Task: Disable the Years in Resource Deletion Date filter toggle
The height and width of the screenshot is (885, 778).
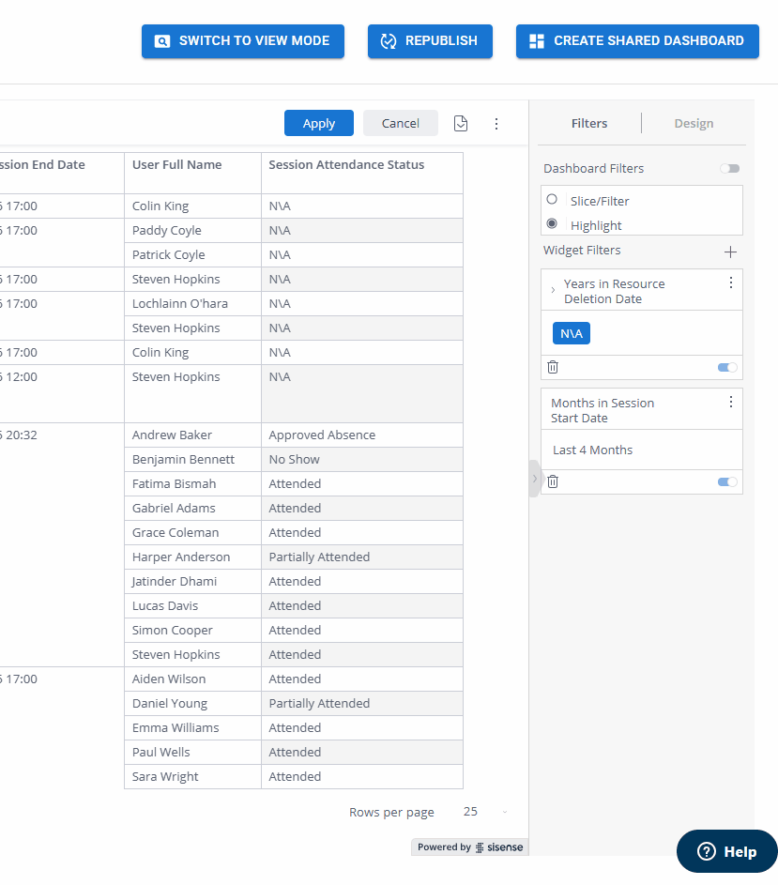Action: click(725, 367)
